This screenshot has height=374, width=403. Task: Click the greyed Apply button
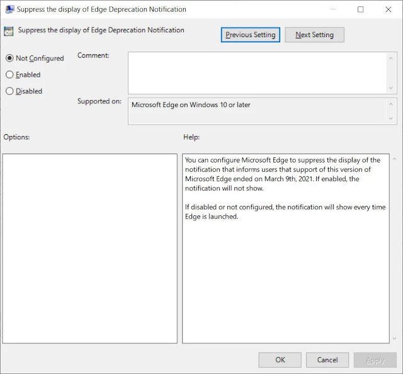click(375, 360)
